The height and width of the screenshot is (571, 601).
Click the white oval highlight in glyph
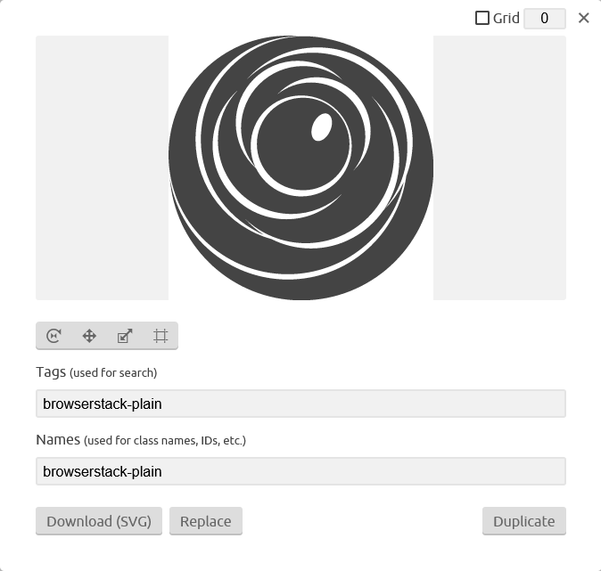pyautogui.click(x=322, y=127)
